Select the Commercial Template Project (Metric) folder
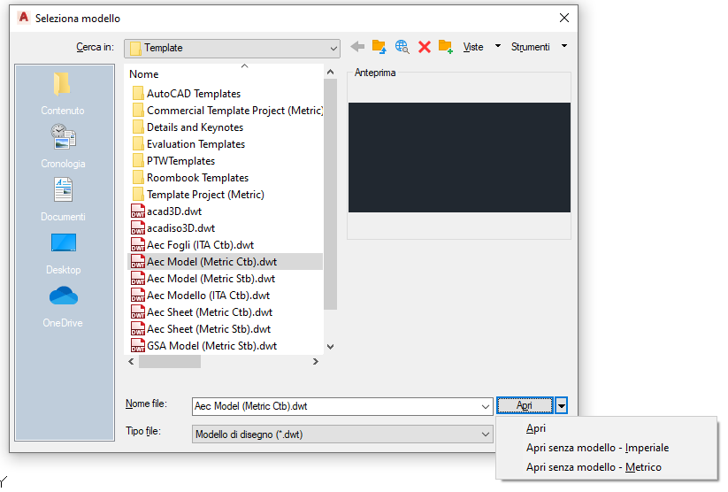 tap(227, 110)
